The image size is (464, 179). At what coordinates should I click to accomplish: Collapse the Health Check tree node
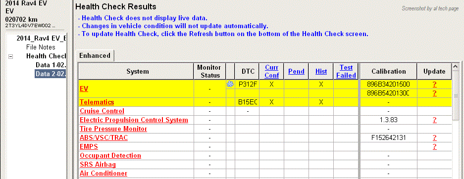point(11,56)
